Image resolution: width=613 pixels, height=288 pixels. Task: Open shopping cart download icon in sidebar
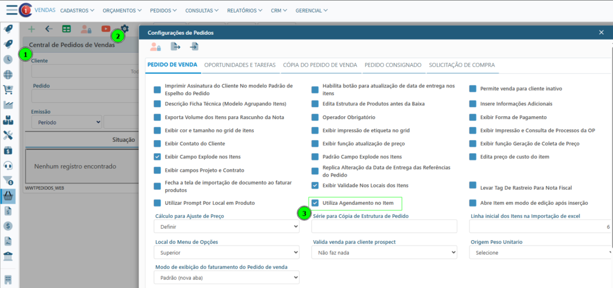click(x=8, y=90)
